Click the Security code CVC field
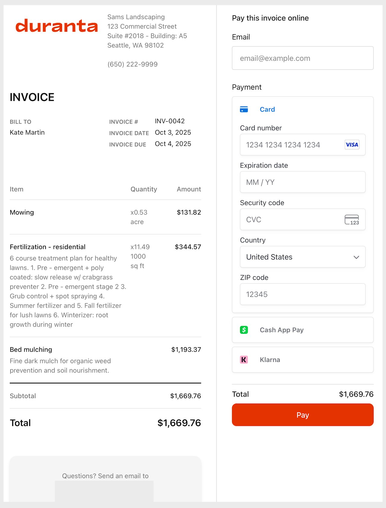This screenshot has width=386, height=508. [x=289, y=220]
